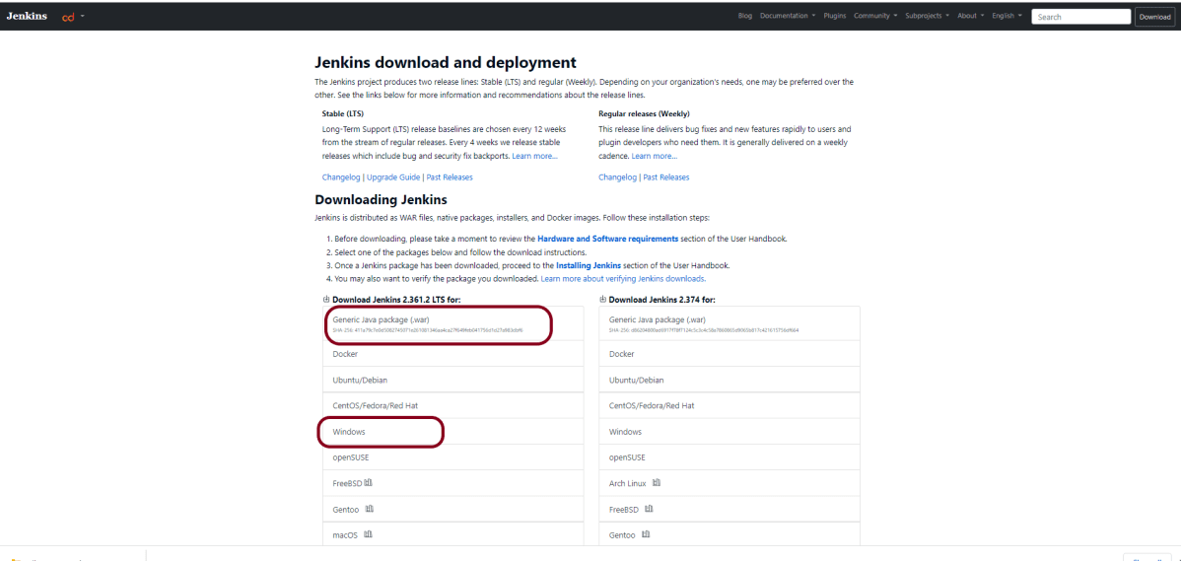
Task: Click third-party icon next to LTS Gentoo
Action: coord(370,509)
